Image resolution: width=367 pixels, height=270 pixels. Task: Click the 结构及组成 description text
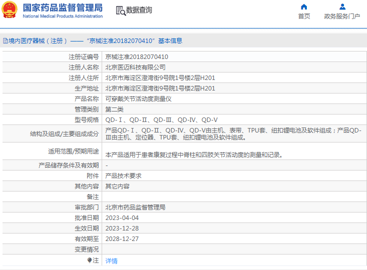(x=233, y=134)
